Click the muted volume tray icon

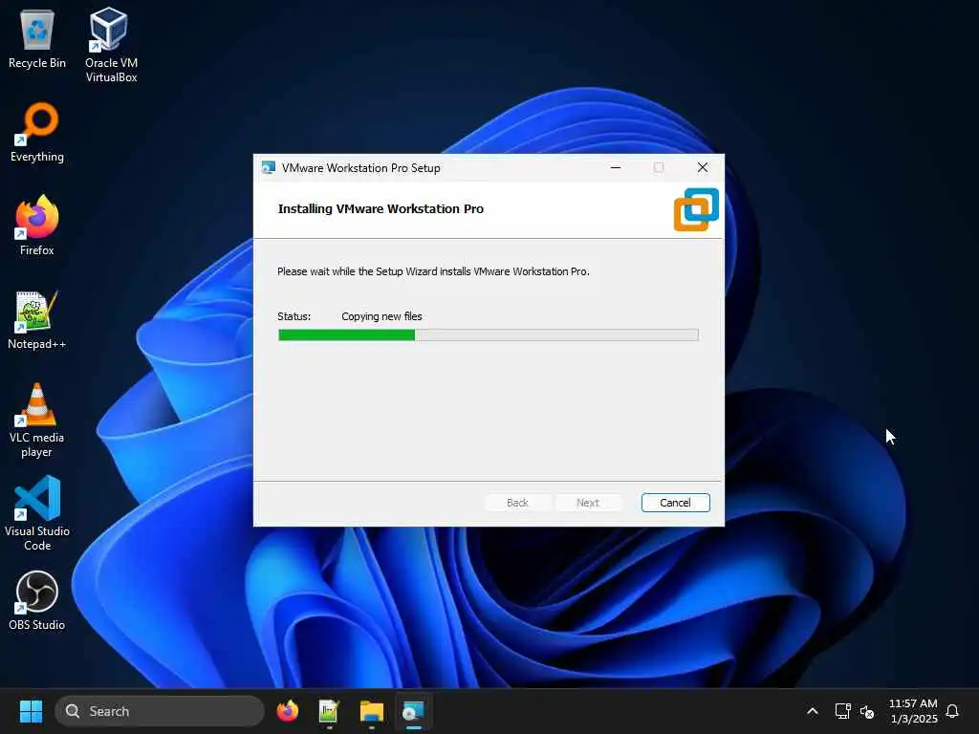tap(866, 711)
